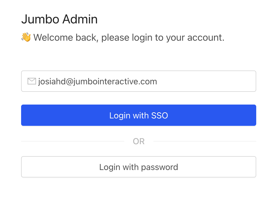
Task: Click the envelope icon in email field
Action: coord(32,81)
